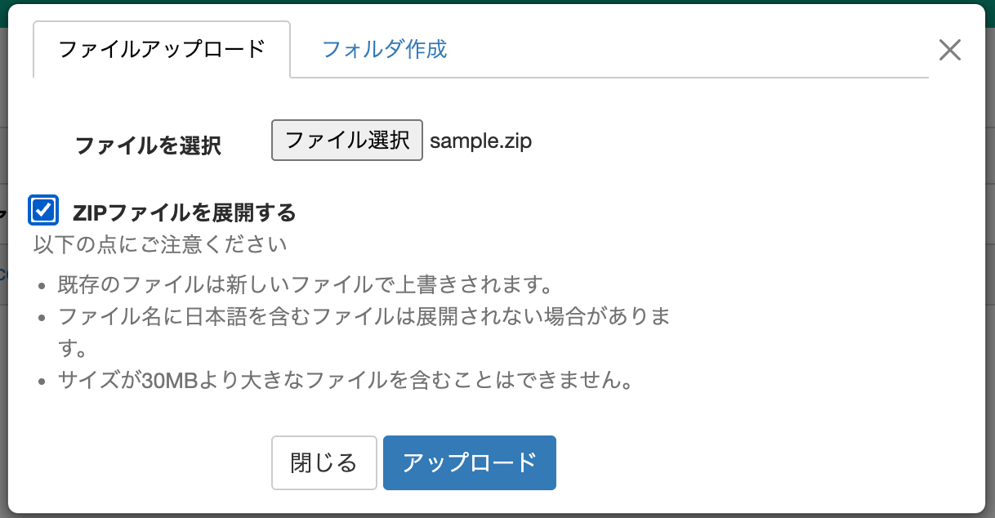Image resolution: width=995 pixels, height=518 pixels.
Task: Click the 30MB size limit note
Action: click(346, 381)
